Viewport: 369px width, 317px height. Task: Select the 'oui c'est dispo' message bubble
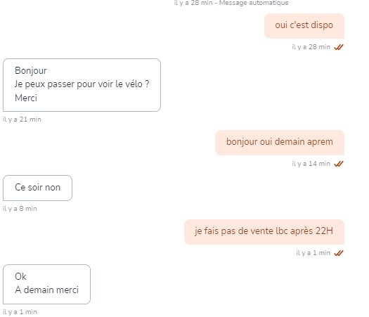(304, 26)
